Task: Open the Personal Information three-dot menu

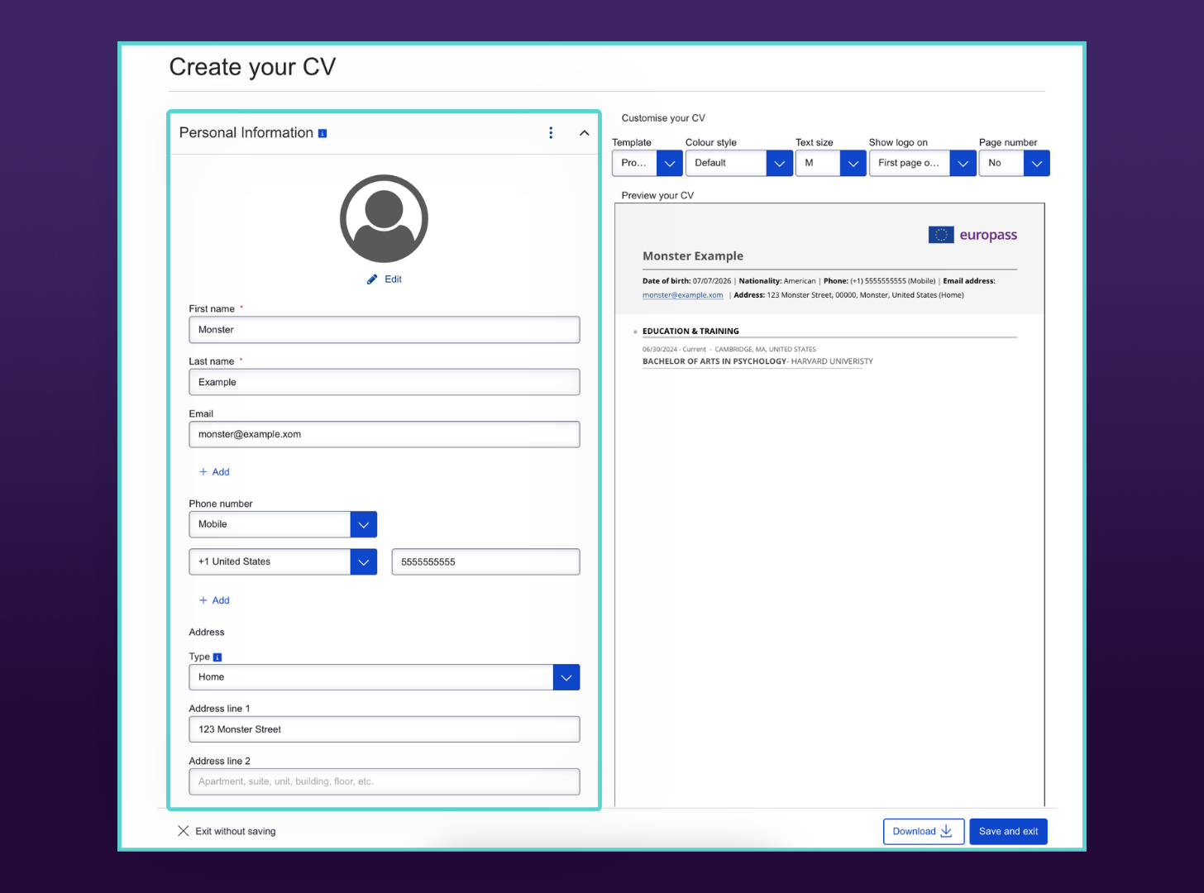Action: (551, 133)
